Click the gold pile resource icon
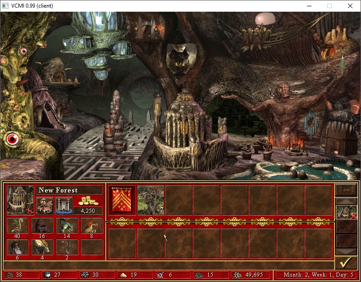The height and width of the screenshot is (282, 361). coord(237,275)
